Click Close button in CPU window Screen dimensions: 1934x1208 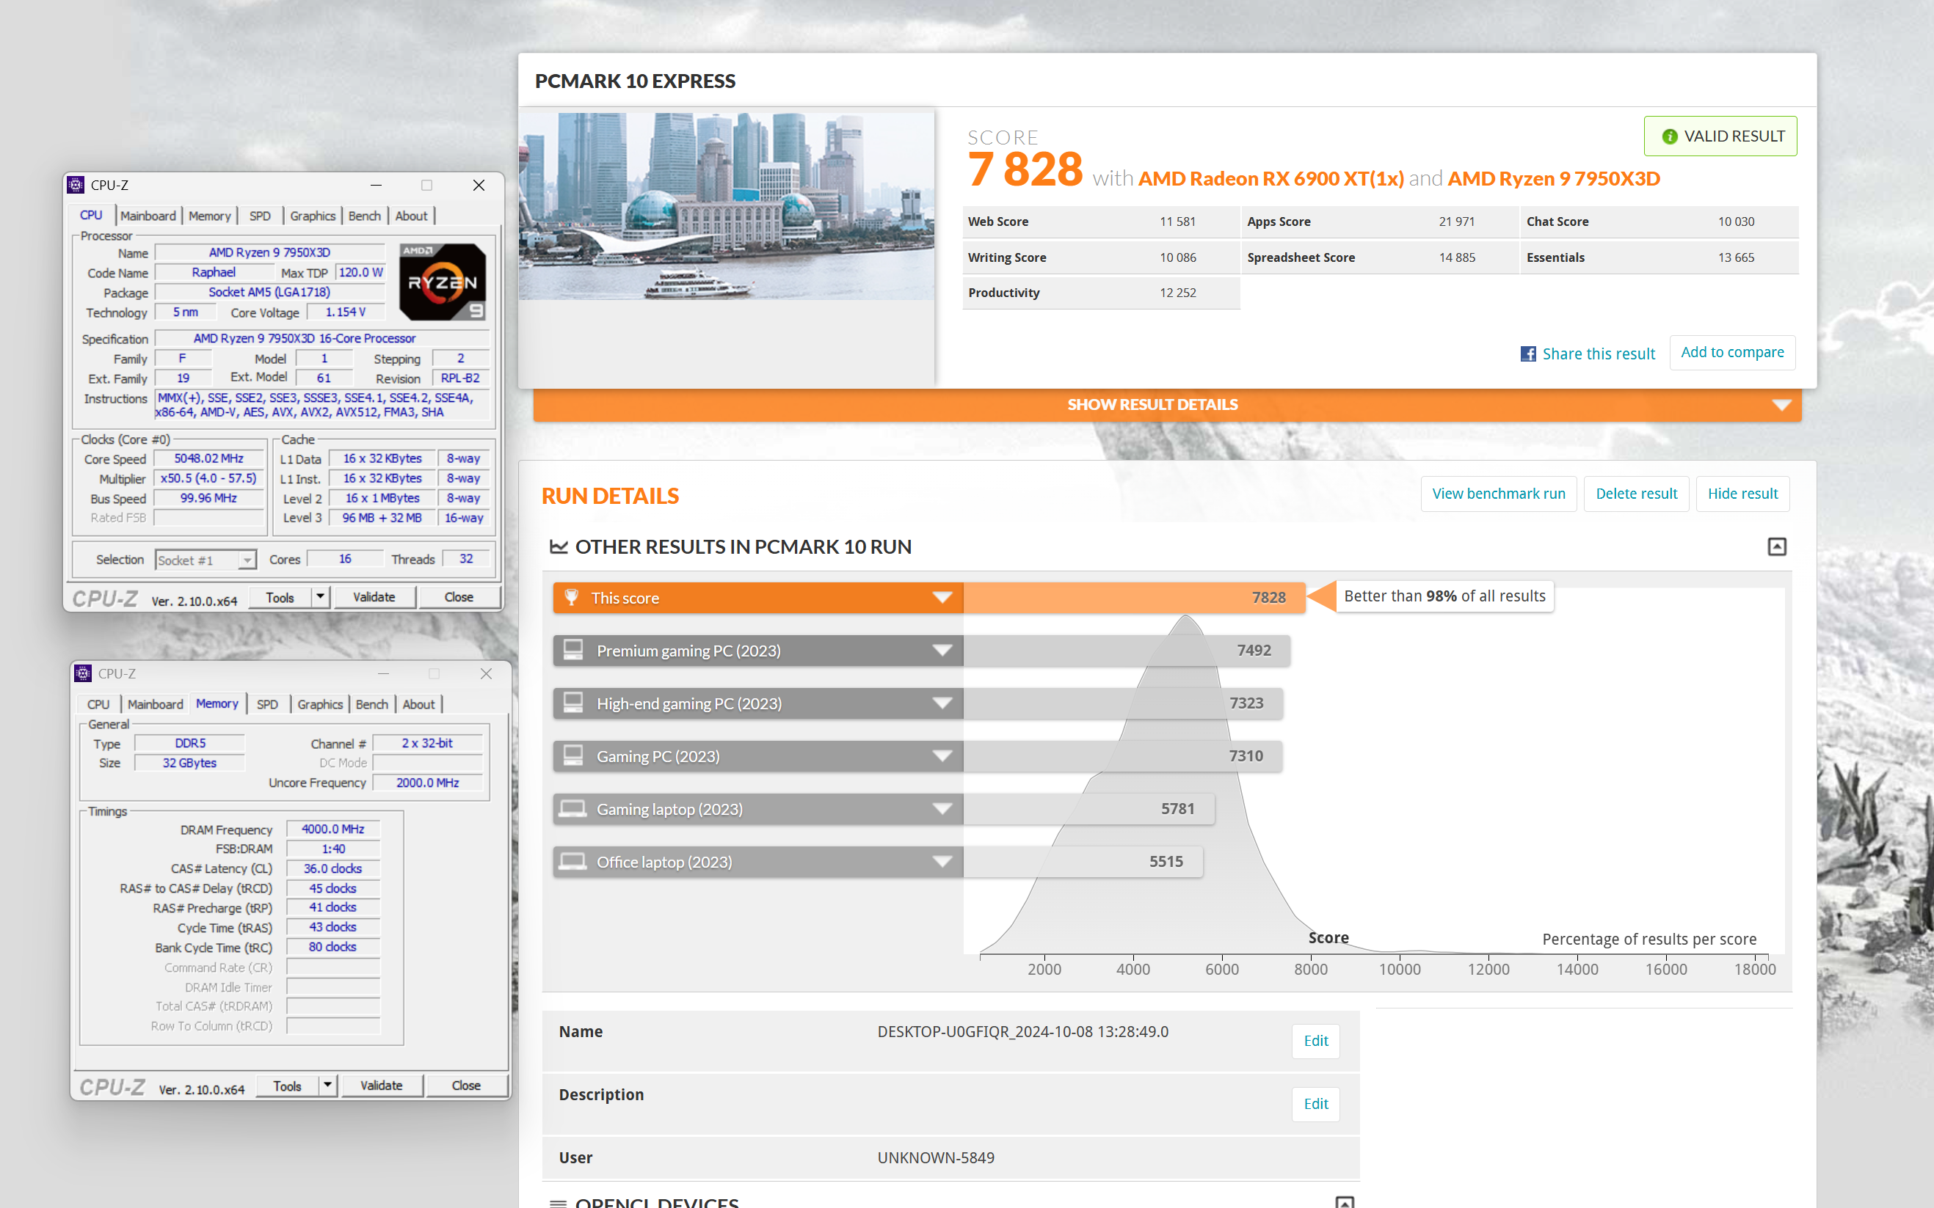(459, 597)
